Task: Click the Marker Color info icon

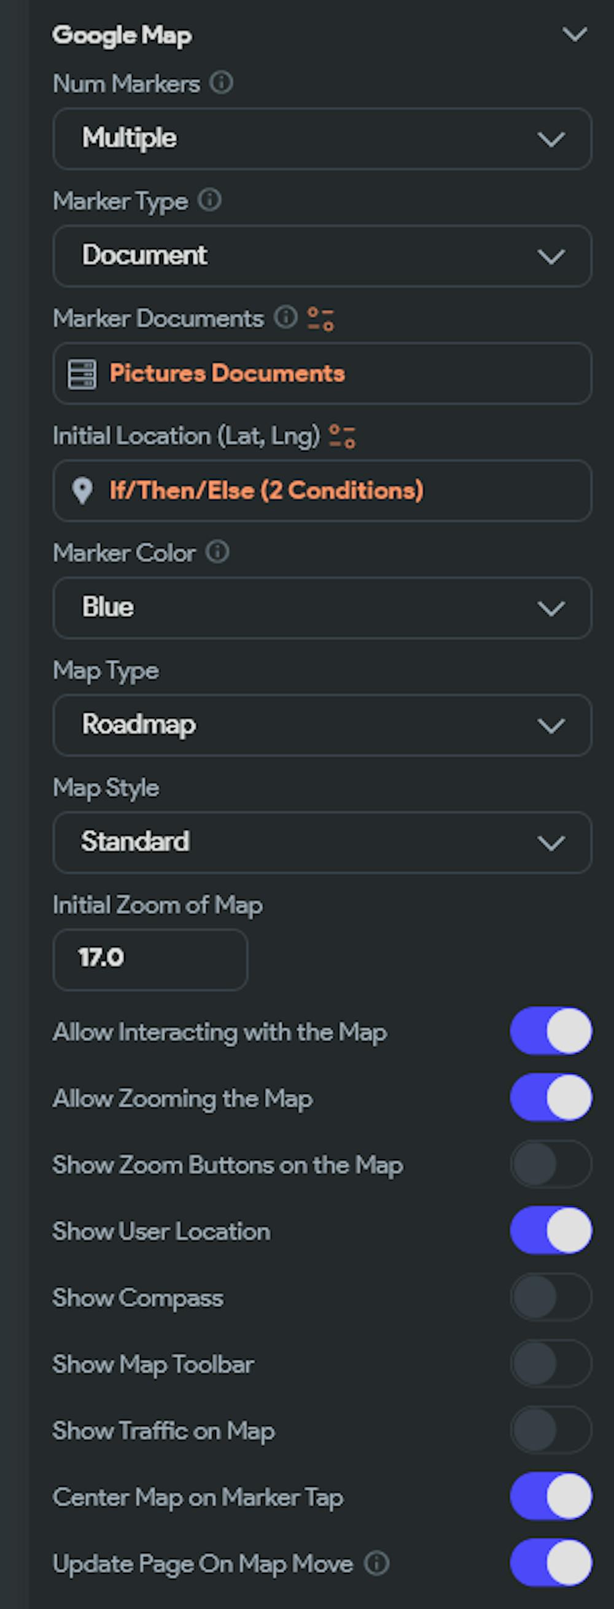Action: (217, 552)
